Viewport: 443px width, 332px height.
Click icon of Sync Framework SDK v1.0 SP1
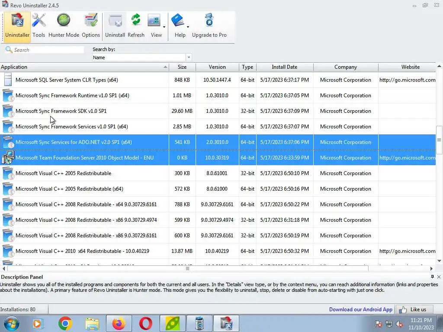8,111
